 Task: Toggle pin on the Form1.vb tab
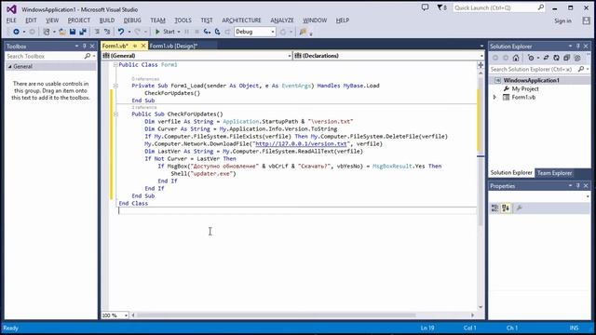[134, 46]
